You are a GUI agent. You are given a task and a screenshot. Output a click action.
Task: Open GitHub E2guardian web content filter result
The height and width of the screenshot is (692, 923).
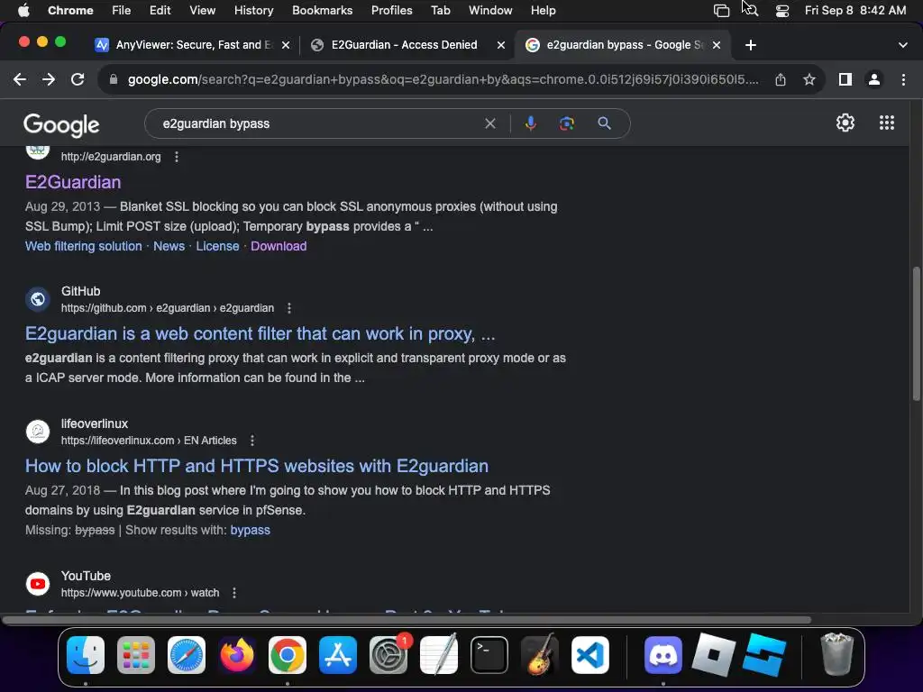260,333
